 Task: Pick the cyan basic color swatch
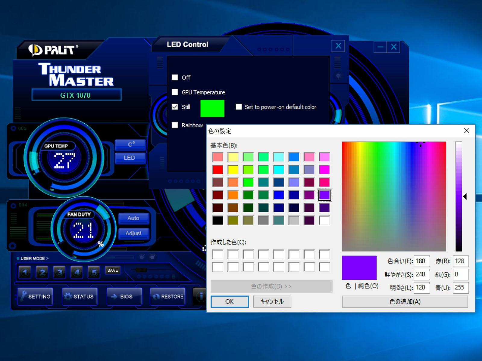click(x=279, y=170)
